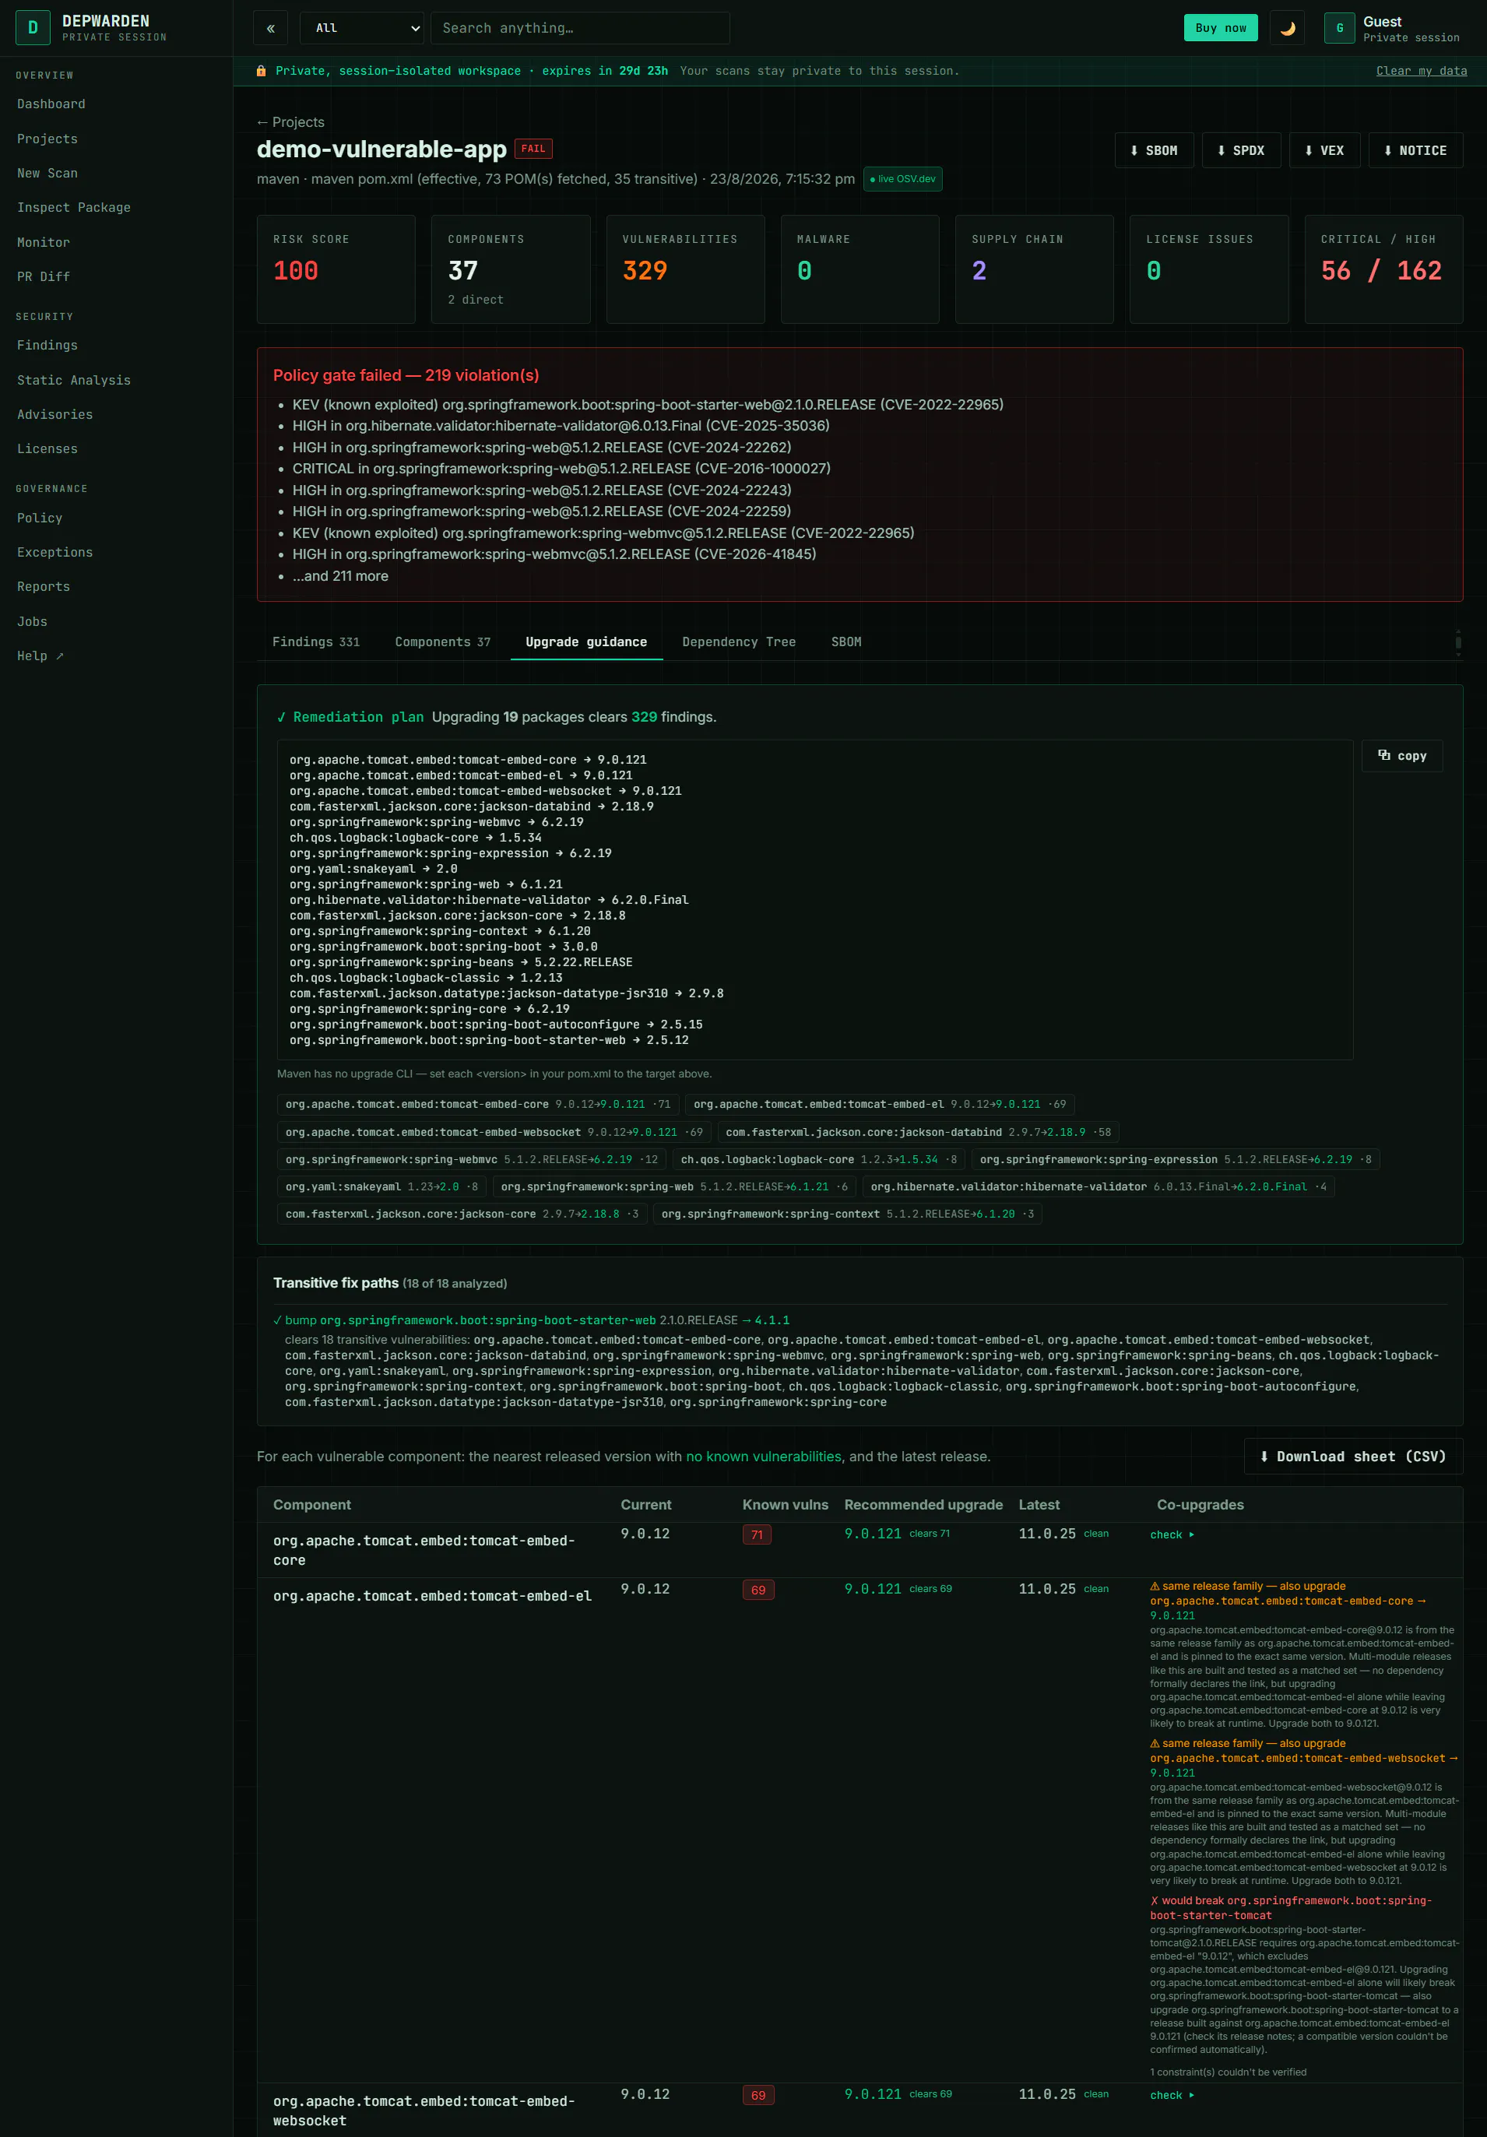The image size is (1487, 2137).
Task: Click the Vulnerabilities 329 card
Action: 685,269
